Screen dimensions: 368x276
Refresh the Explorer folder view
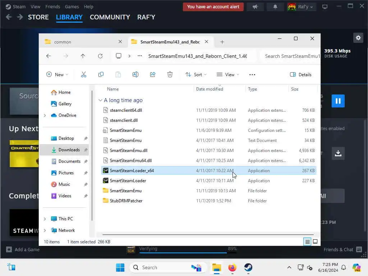pyautogui.click(x=100, y=56)
